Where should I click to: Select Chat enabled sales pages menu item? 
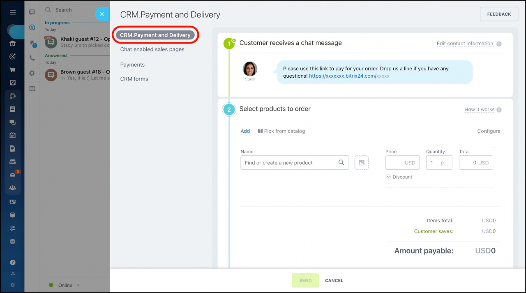point(152,49)
